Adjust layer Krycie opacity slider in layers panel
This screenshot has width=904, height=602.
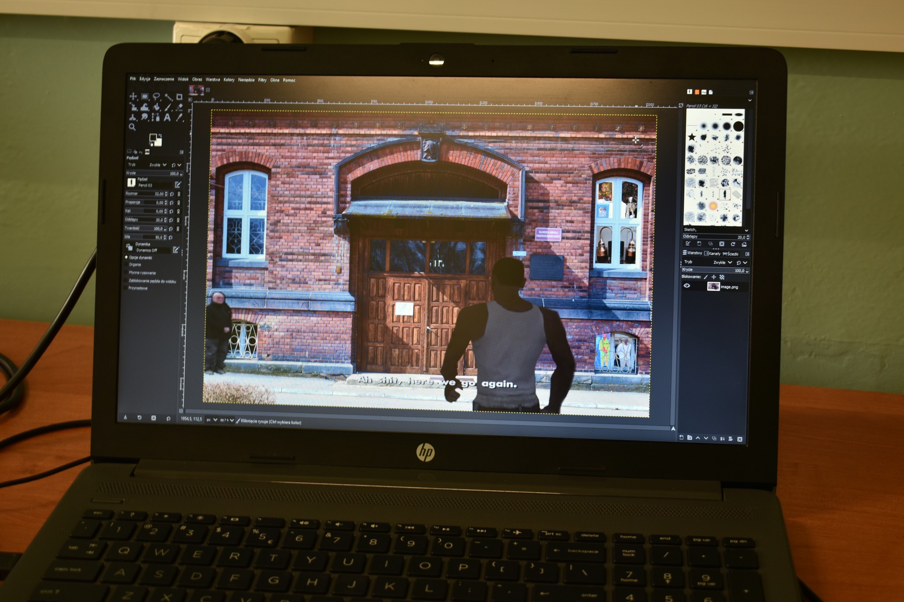(716, 270)
